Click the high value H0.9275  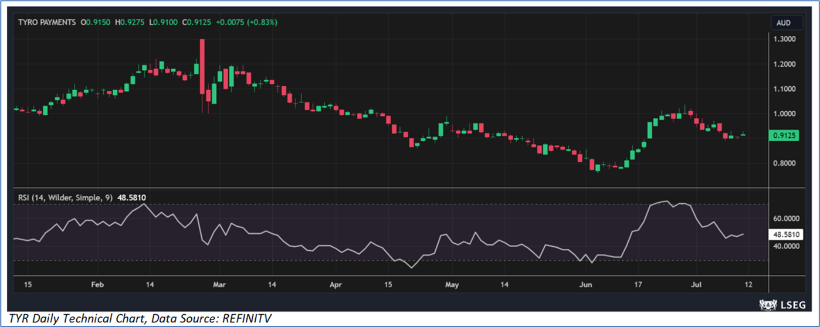point(130,22)
